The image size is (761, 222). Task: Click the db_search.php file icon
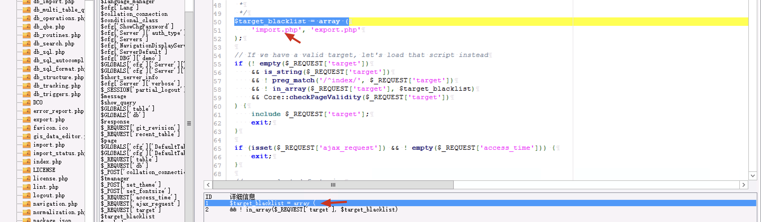[27, 44]
